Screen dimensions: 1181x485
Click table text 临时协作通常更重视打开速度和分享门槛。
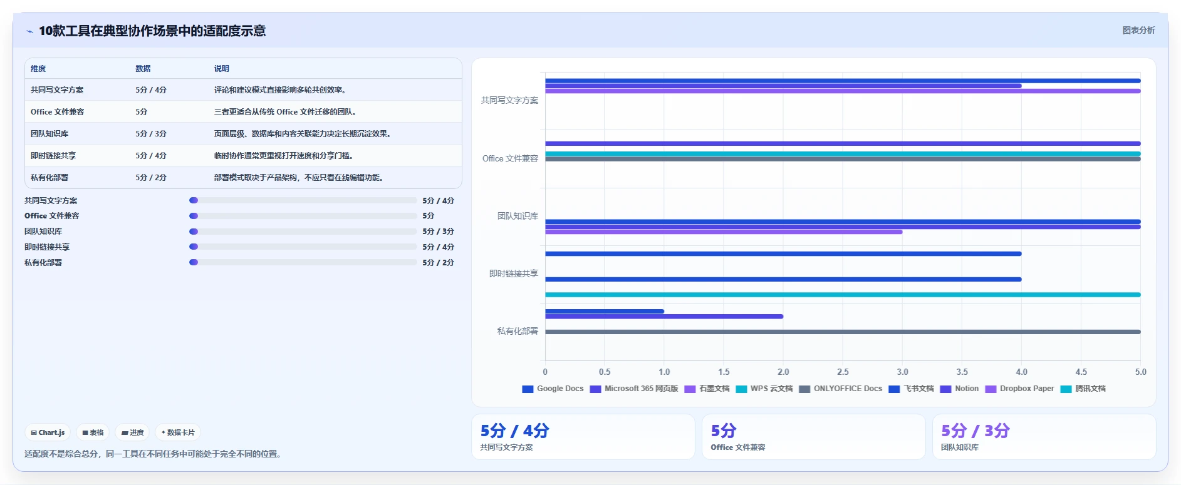(284, 156)
